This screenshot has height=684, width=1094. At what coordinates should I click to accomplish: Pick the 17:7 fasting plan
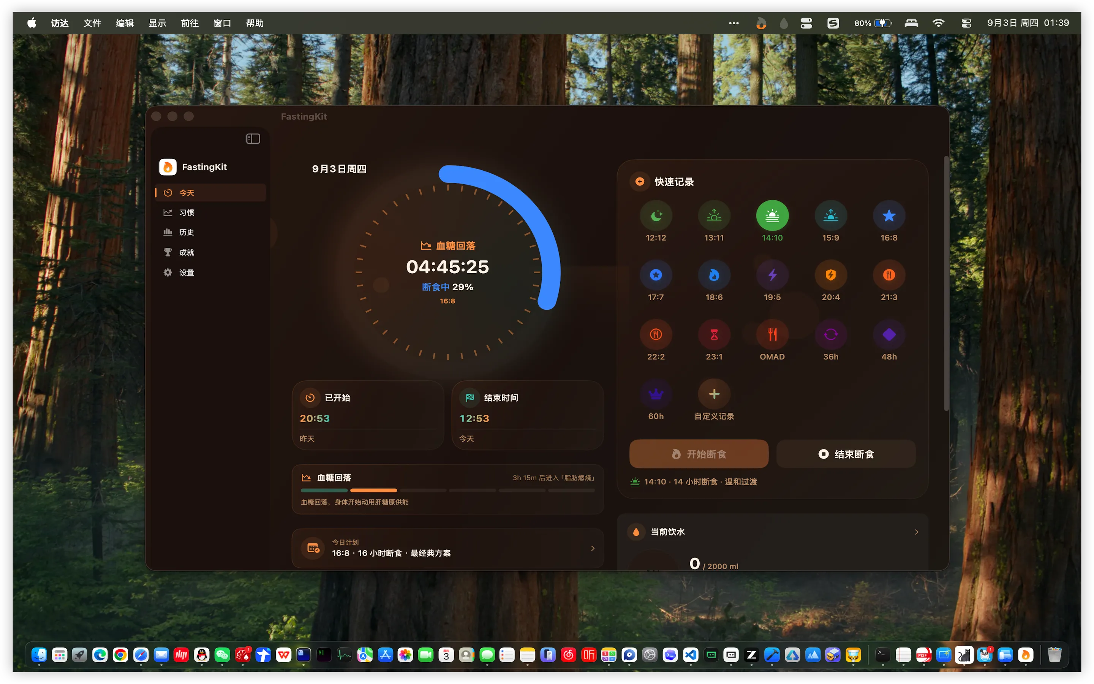tap(656, 275)
